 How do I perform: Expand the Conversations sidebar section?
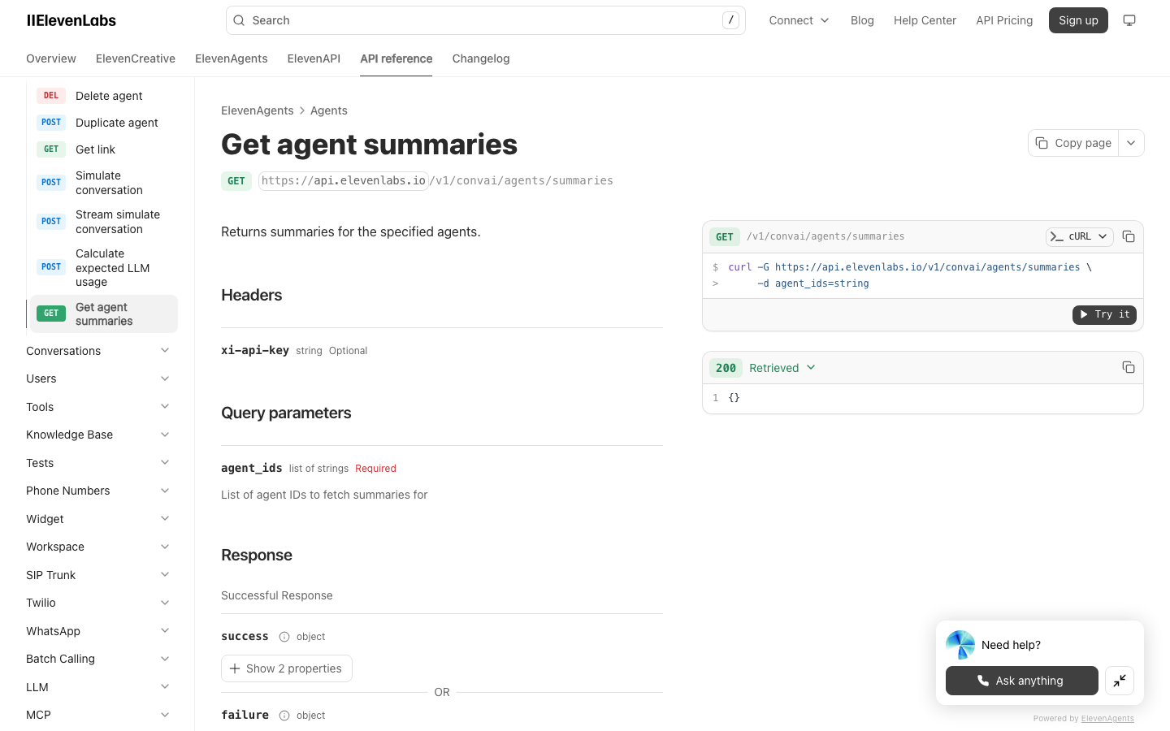[x=97, y=351]
